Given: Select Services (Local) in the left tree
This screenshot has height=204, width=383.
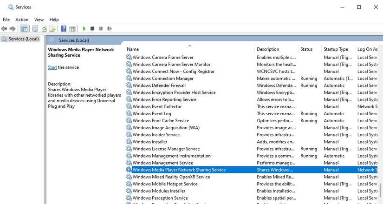Looking at the screenshot, I should coord(20,39).
